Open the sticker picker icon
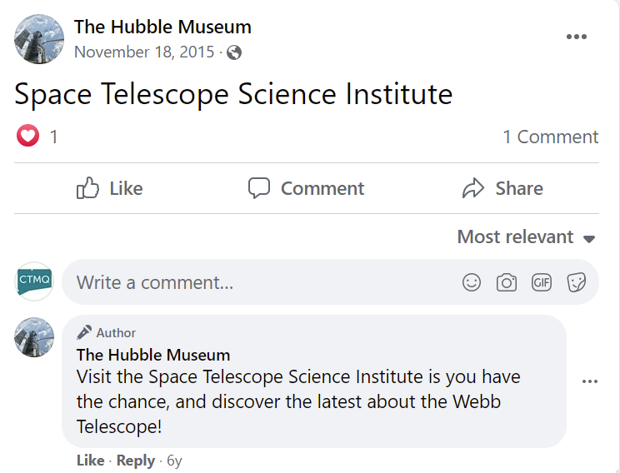Screen dimensions: 620x473 [x=576, y=282]
